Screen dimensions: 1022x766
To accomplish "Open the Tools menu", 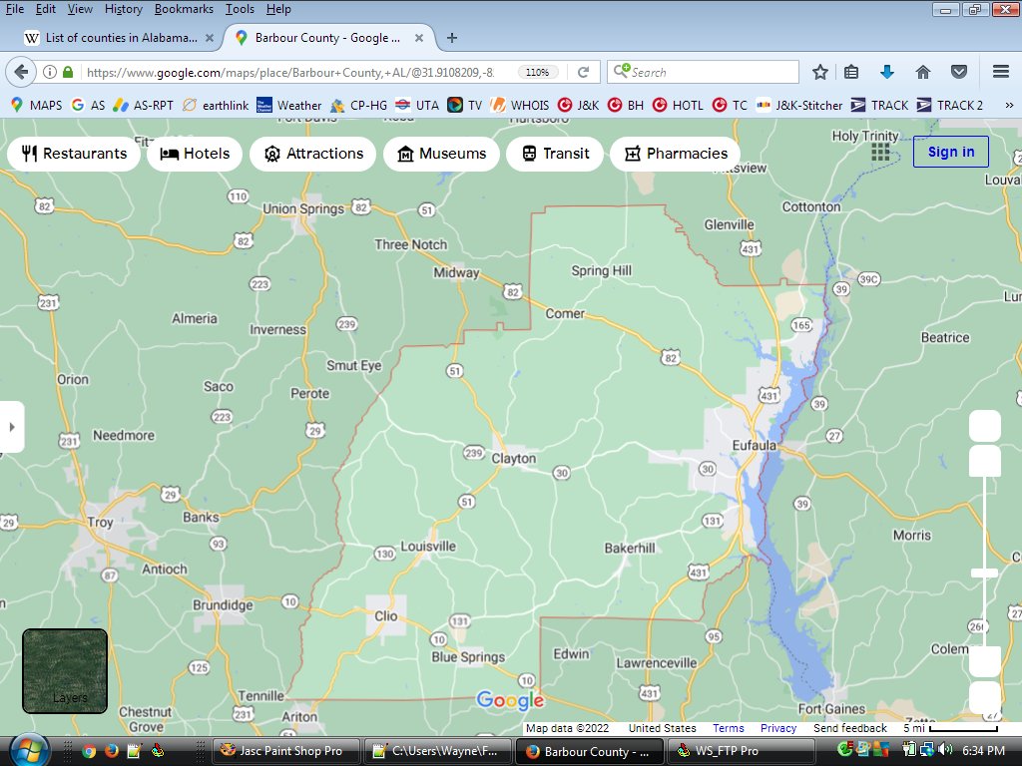I will point(240,9).
